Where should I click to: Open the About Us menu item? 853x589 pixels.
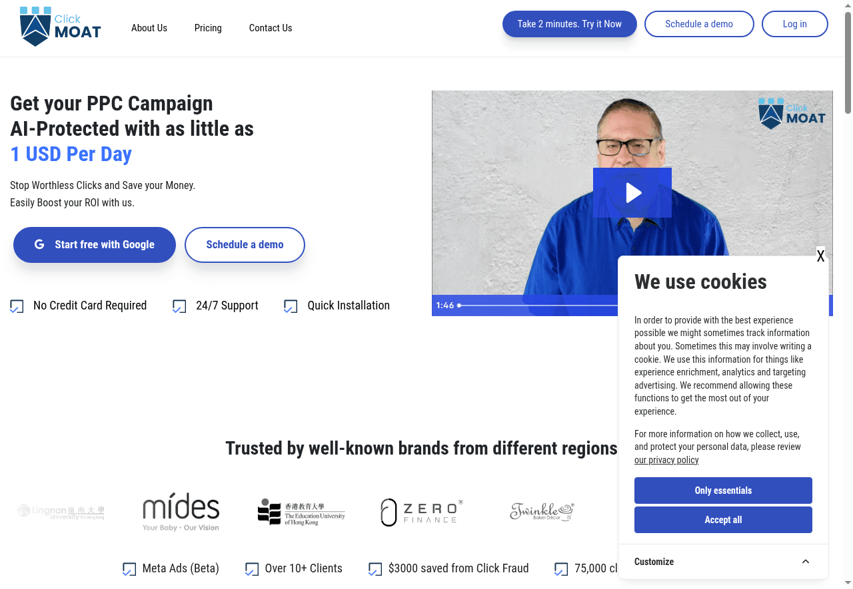coord(149,28)
